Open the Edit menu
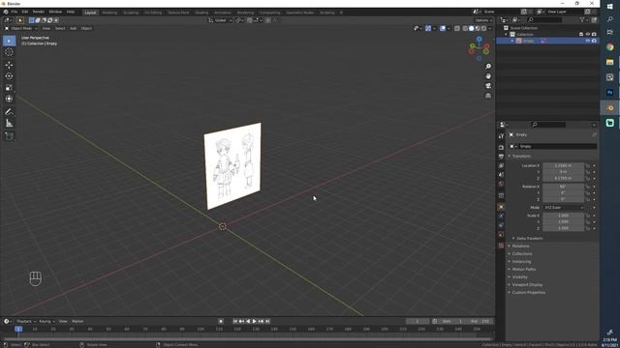Screen dimensions: 620x348 25,12
